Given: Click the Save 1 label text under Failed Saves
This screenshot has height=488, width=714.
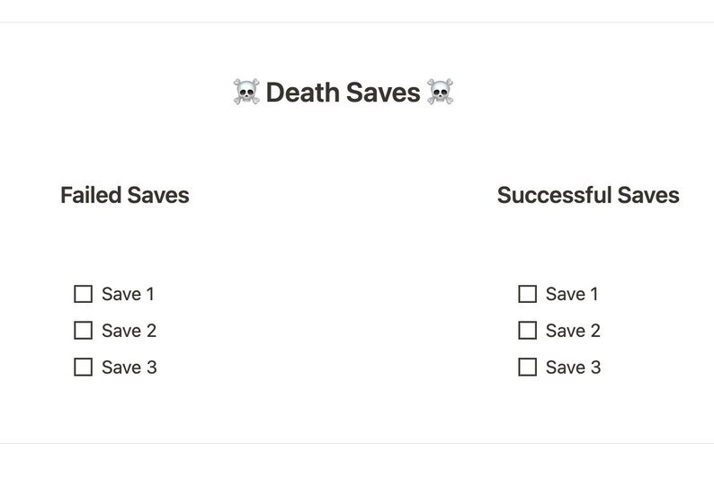Looking at the screenshot, I should (x=128, y=294).
